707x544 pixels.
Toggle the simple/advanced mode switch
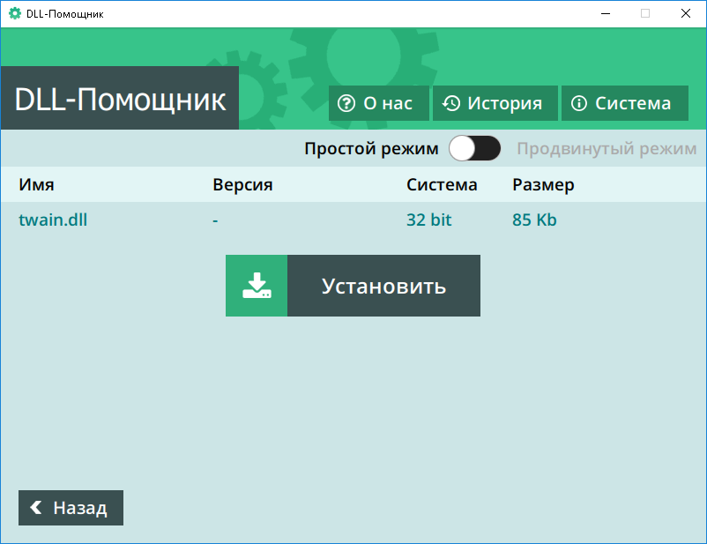474,148
